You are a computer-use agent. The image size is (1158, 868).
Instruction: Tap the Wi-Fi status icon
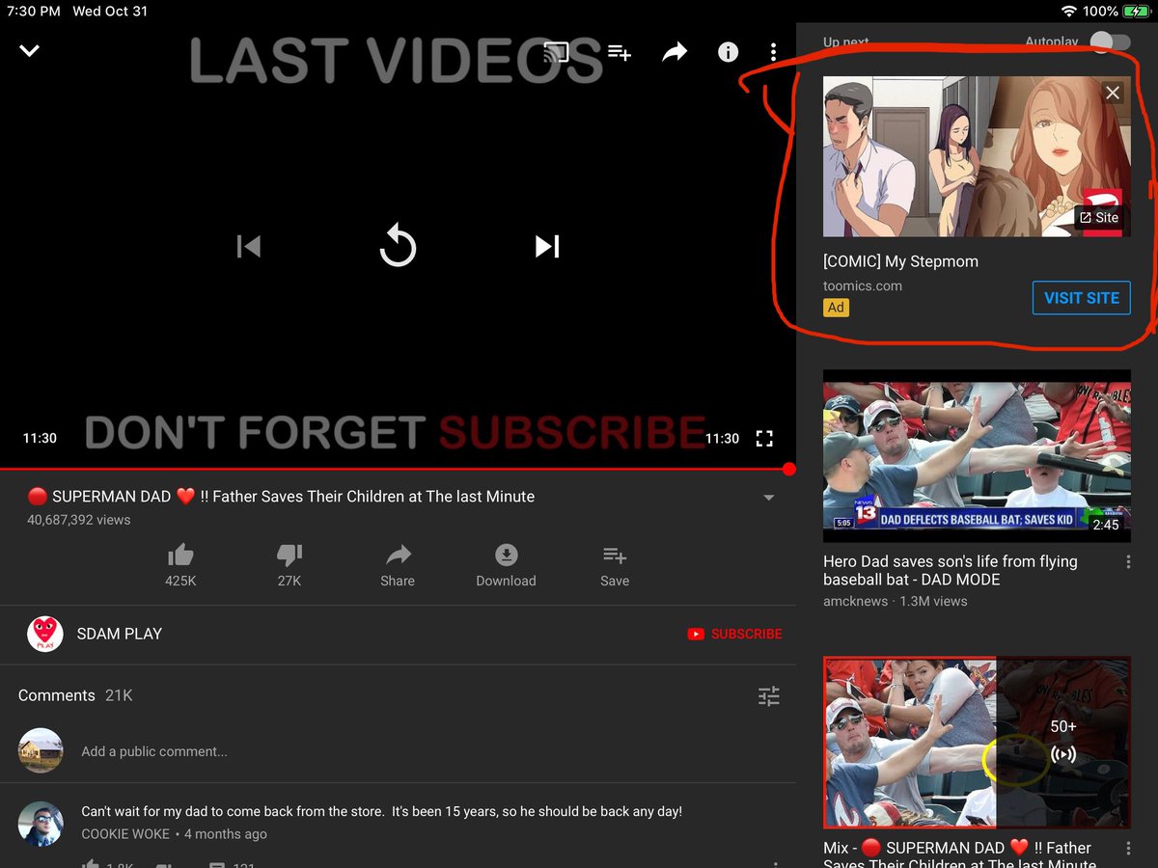[1068, 12]
